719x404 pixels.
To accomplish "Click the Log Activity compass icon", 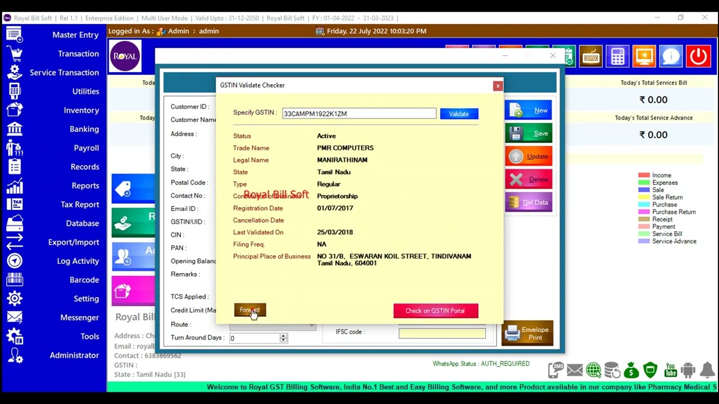I will point(15,261).
